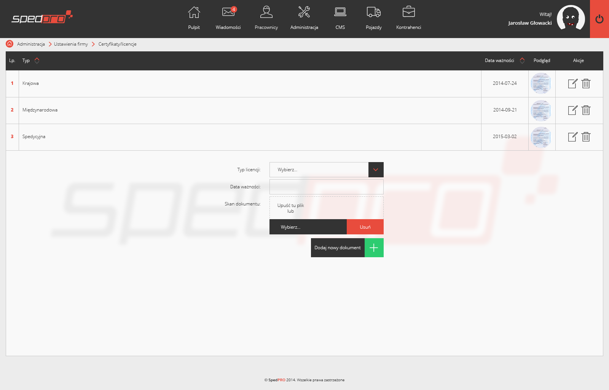Open the Pracownicy menu
Screen dimensions: 609x390
tap(266, 18)
